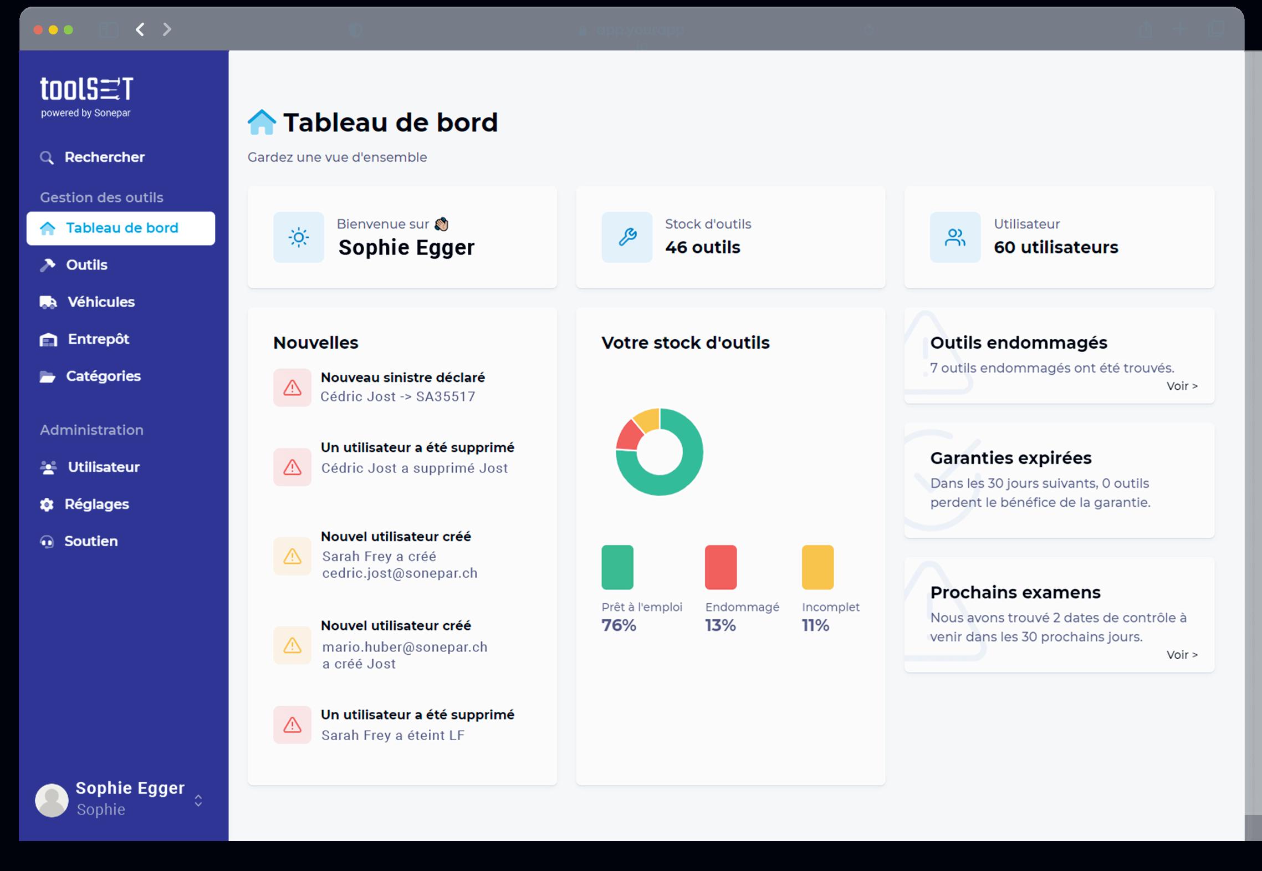Open Réglages settings page
The width and height of the screenshot is (1262, 871).
point(96,505)
